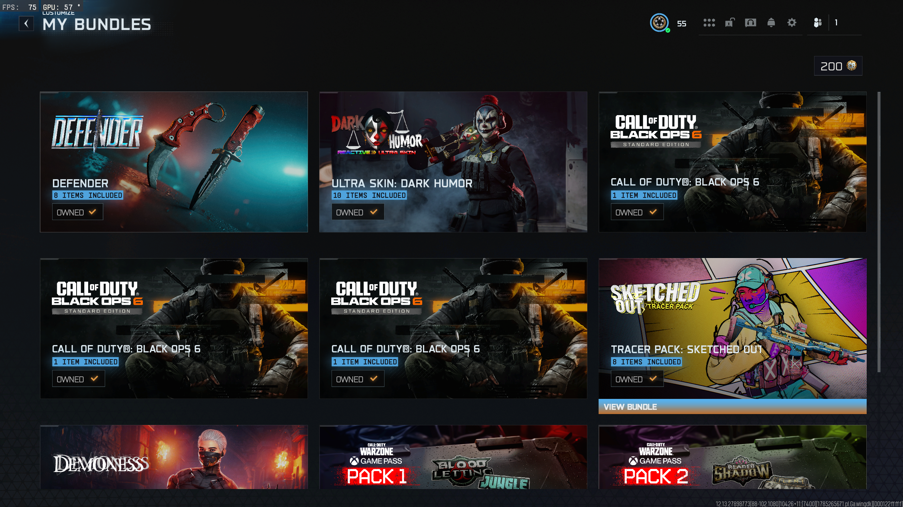Open the party members icon

[817, 23]
